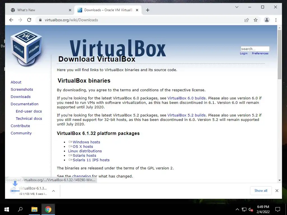This screenshot has height=215, width=287.
Task: Click the address bar URL
Action: (x=71, y=20)
